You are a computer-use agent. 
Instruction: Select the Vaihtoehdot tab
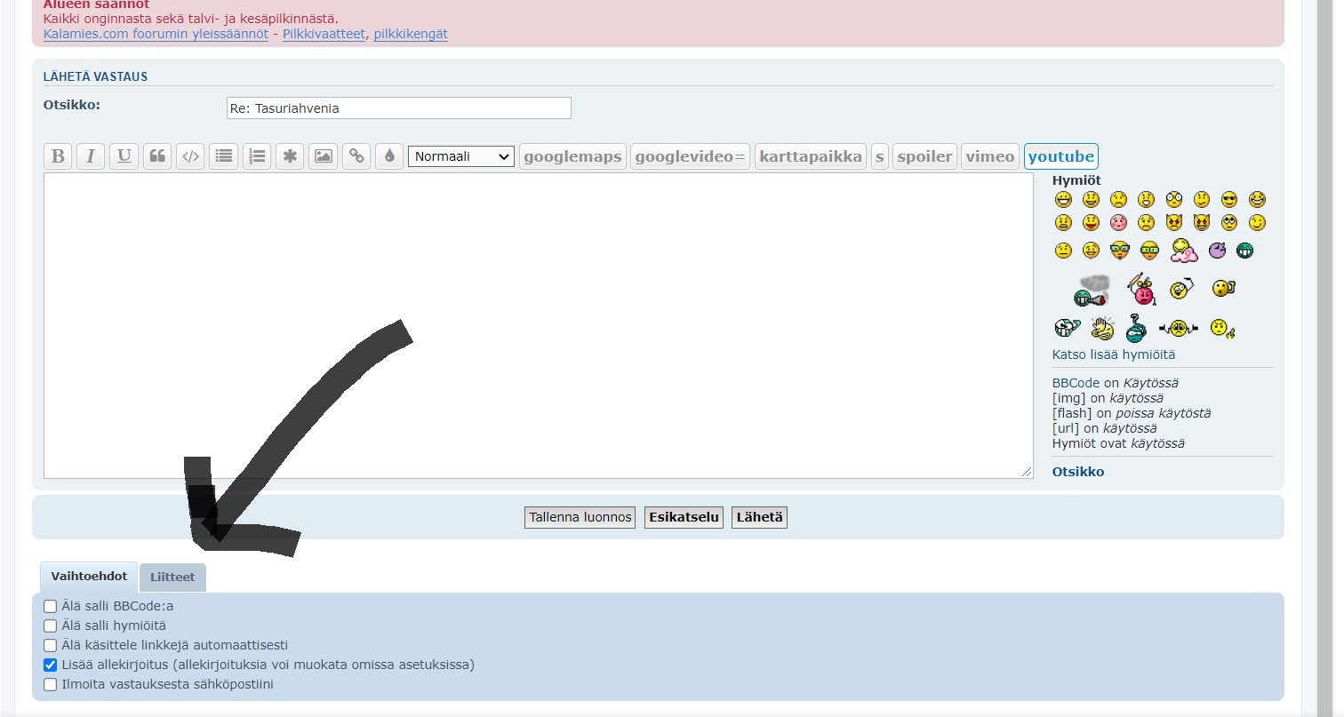click(89, 577)
